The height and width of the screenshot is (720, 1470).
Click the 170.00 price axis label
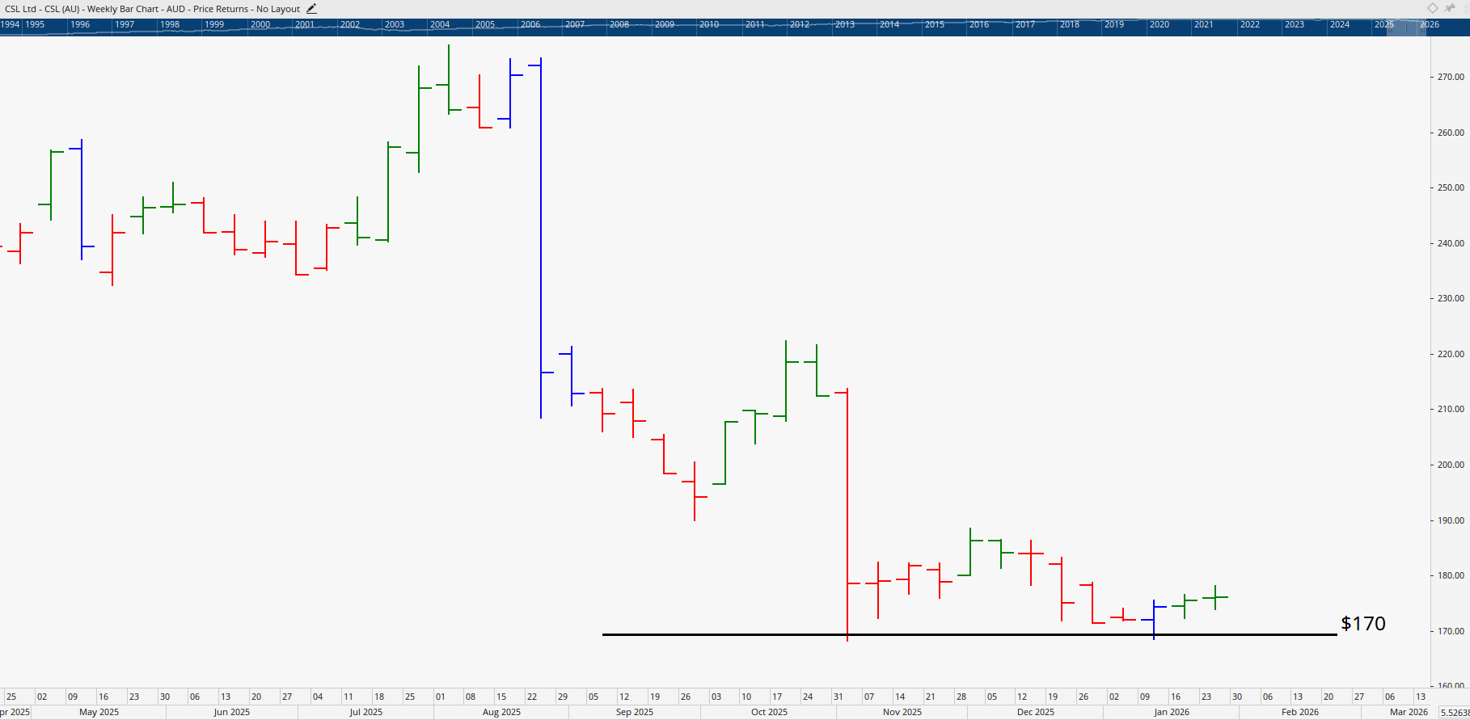(x=1451, y=631)
